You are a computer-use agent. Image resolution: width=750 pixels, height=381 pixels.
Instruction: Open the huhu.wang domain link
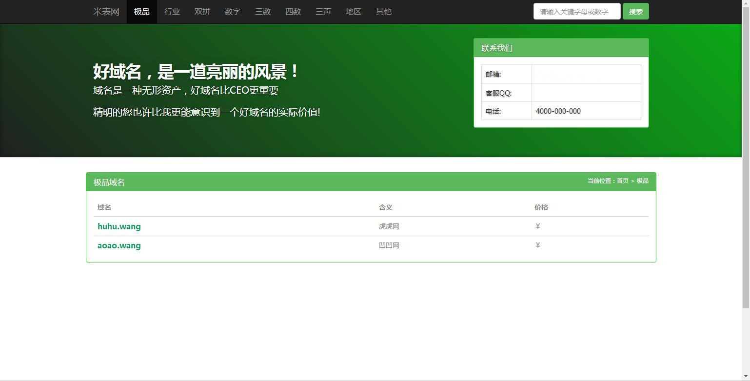tap(119, 226)
